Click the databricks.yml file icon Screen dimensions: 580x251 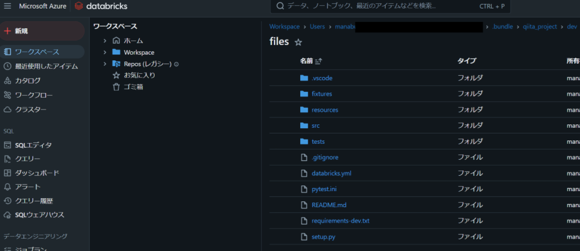tap(304, 173)
